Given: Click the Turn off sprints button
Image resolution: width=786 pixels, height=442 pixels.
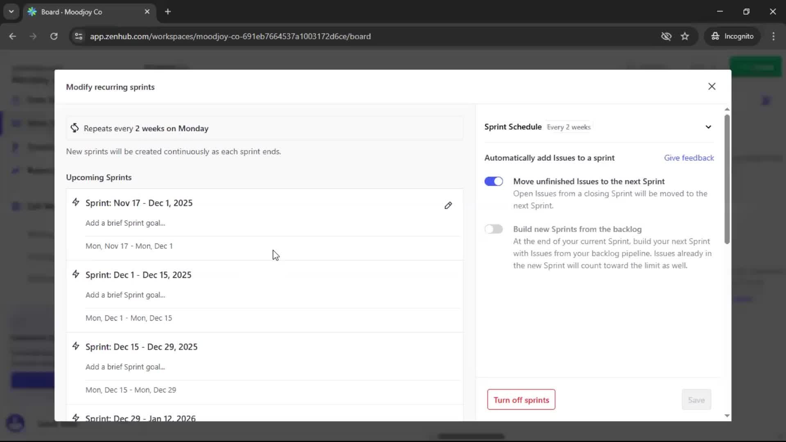Looking at the screenshot, I should (x=521, y=399).
